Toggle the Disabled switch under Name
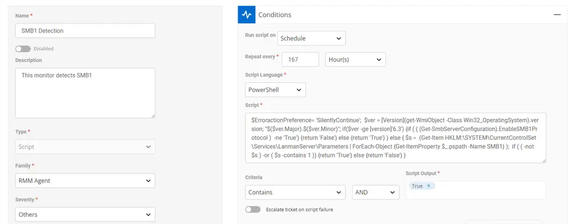Screen dimensions: 584x224 point(23,49)
